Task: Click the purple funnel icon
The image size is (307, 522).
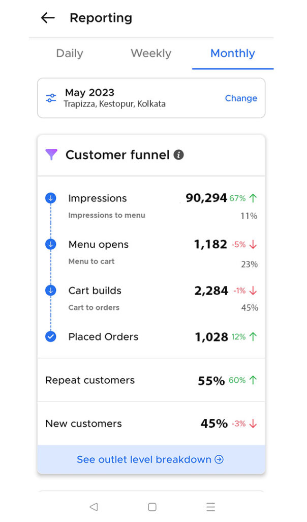Action: (x=51, y=155)
